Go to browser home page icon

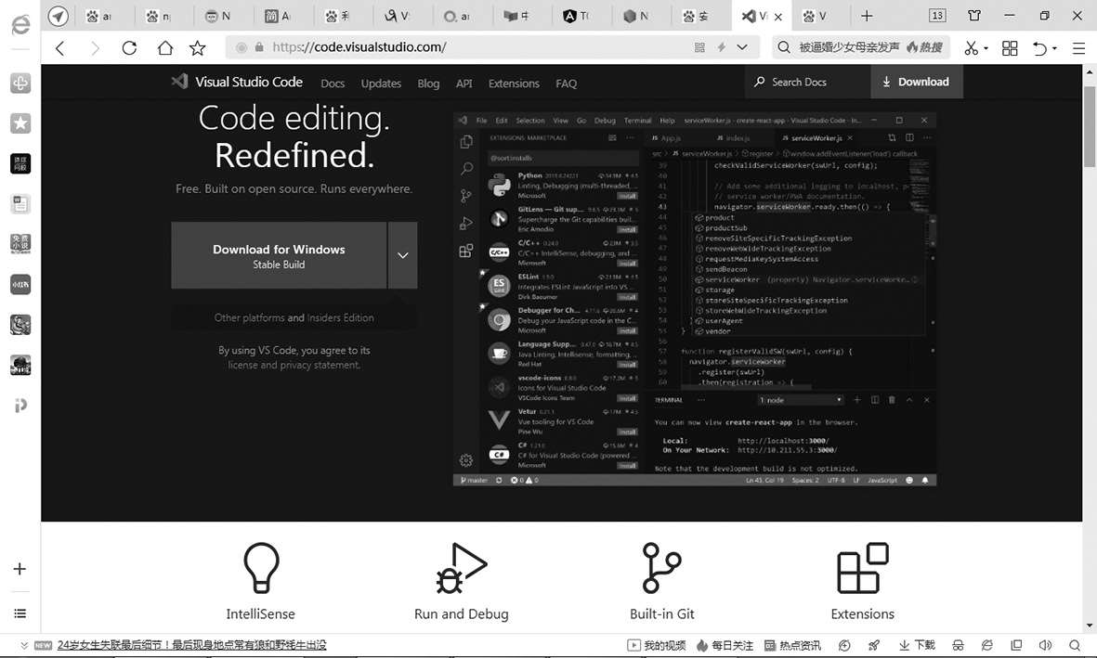(164, 48)
